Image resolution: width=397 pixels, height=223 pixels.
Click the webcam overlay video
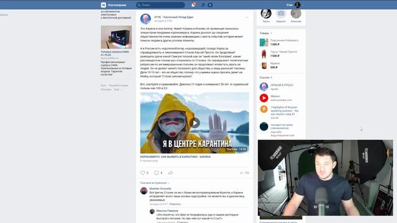pos(325,178)
